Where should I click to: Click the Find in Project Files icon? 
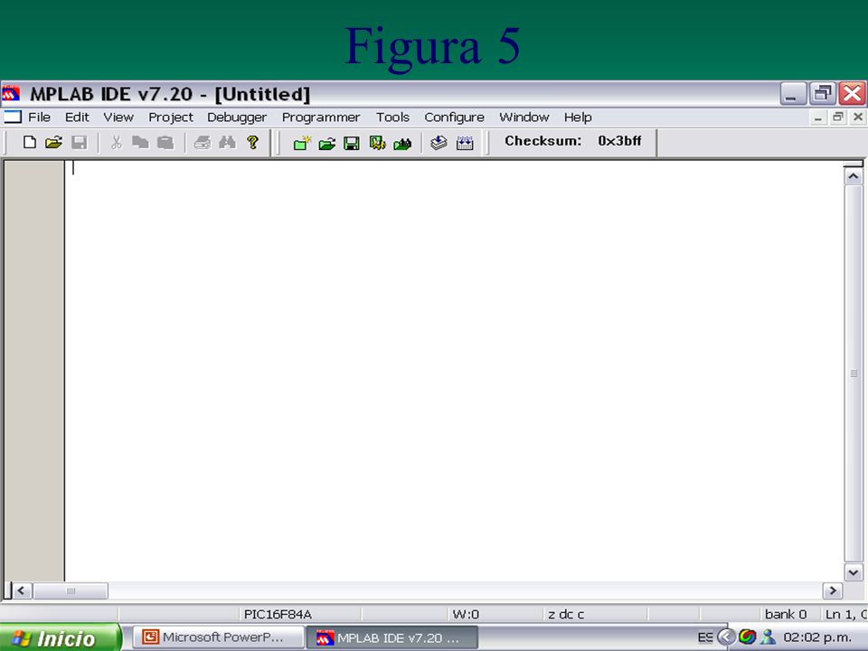click(x=402, y=144)
